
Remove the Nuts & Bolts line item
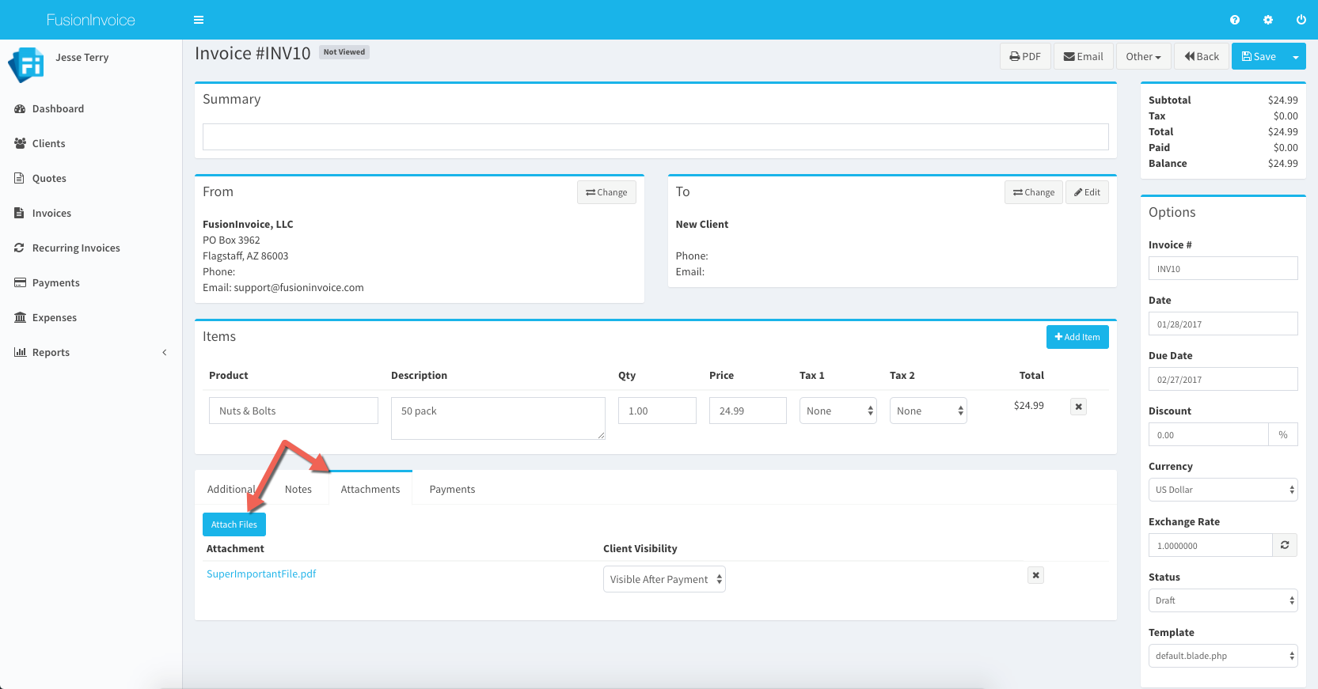click(1078, 407)
